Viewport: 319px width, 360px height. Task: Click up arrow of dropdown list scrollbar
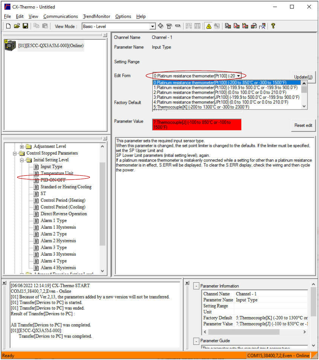click(x=304, y=84)
